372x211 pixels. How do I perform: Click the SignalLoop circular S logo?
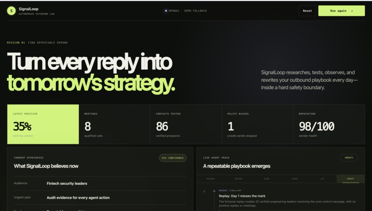(11, 11)
